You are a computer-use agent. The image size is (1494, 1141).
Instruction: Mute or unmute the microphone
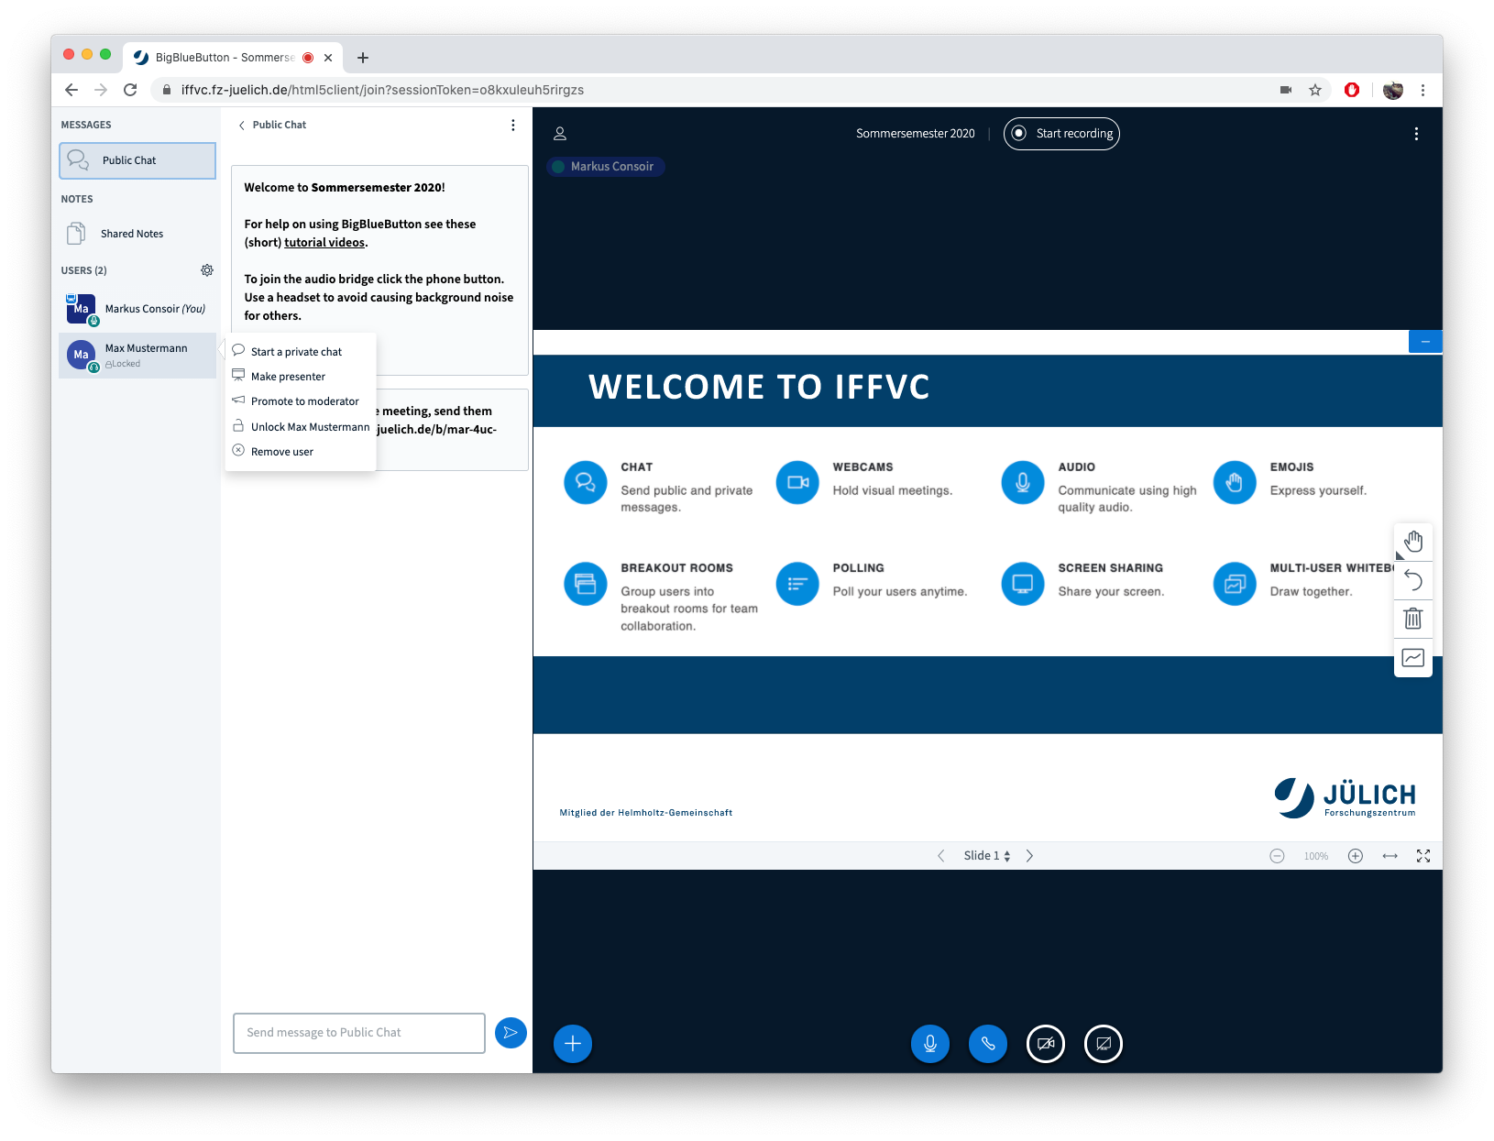pyautogui.click(x=929, y=1043)
